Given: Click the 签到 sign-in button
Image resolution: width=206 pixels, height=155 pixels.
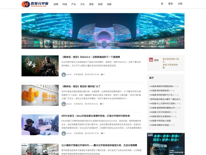Looking at the screenshot, I should tap(156, 60).
